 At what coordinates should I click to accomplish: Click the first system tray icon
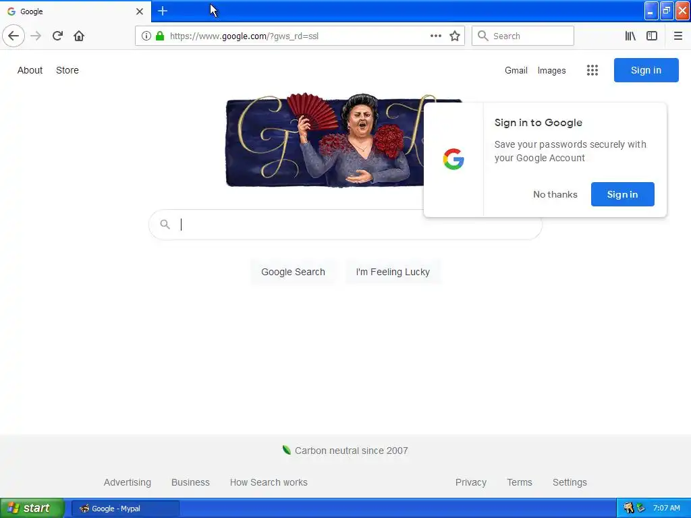click(x=629, y=508)
